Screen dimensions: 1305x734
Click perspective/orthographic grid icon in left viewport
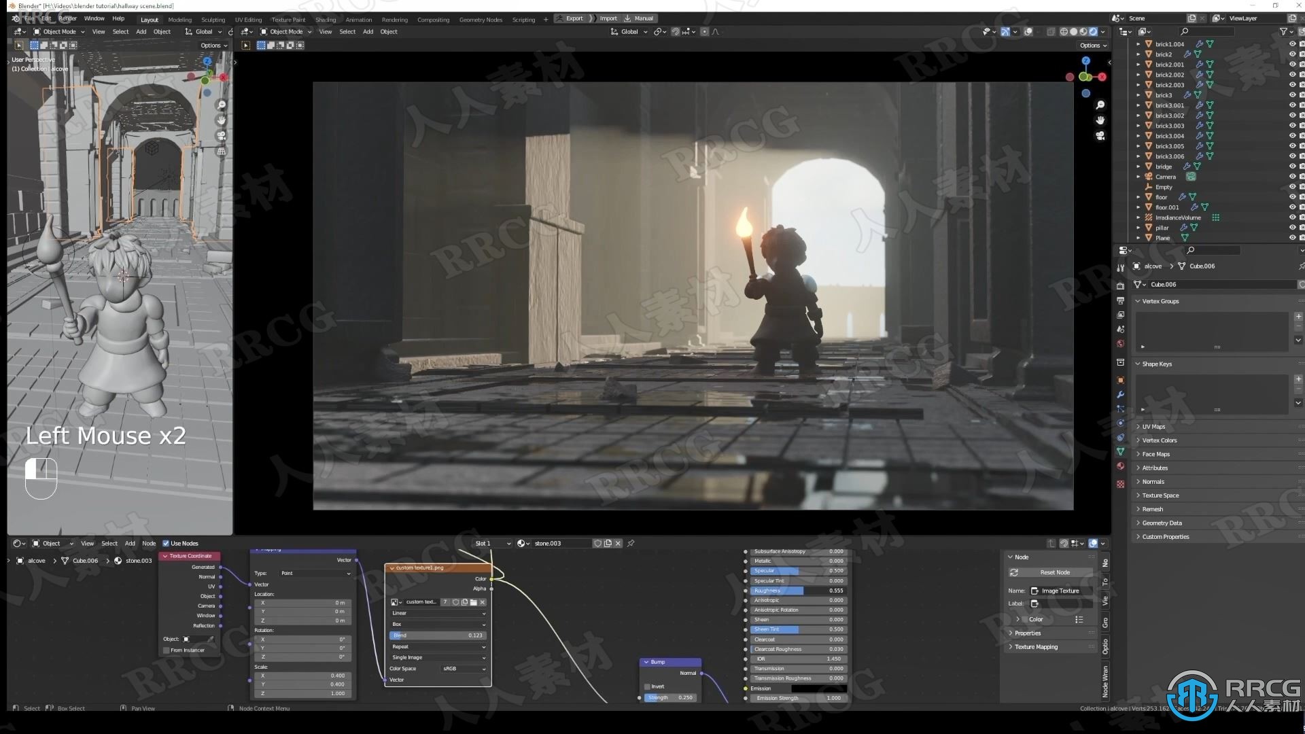[221, 151]
